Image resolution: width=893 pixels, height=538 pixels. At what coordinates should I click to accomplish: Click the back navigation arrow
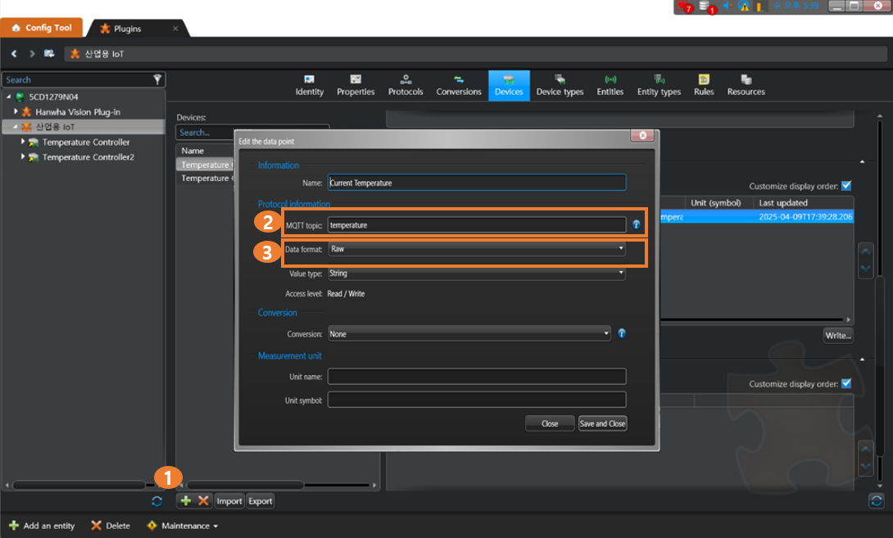14,54
